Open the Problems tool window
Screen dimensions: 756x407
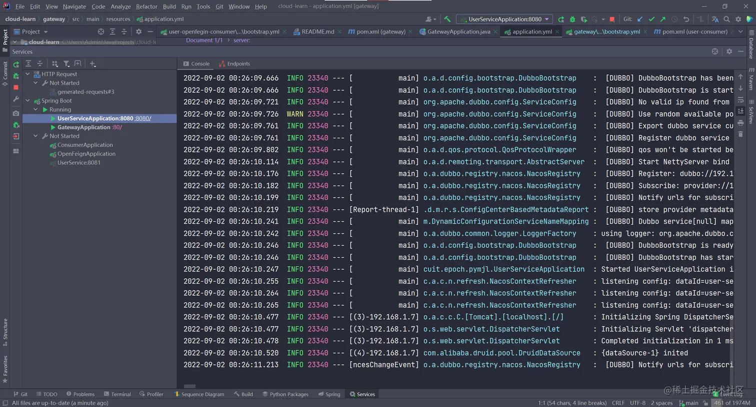pyautogui.click(x=80, y=394)
